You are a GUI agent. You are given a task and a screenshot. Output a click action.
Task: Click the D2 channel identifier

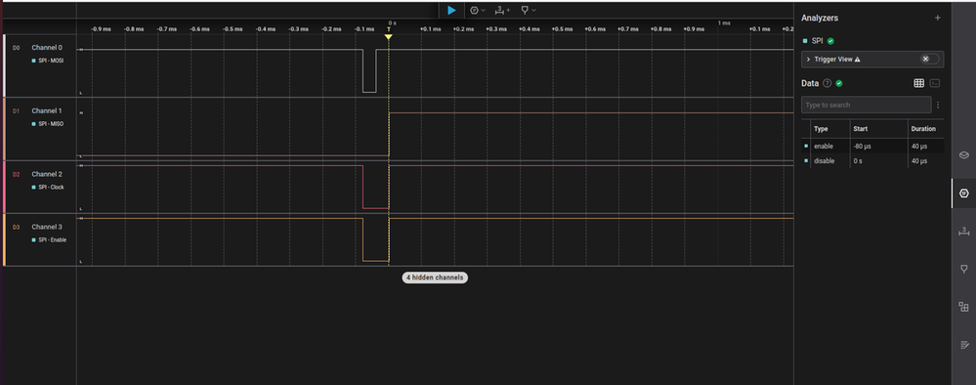17,175
